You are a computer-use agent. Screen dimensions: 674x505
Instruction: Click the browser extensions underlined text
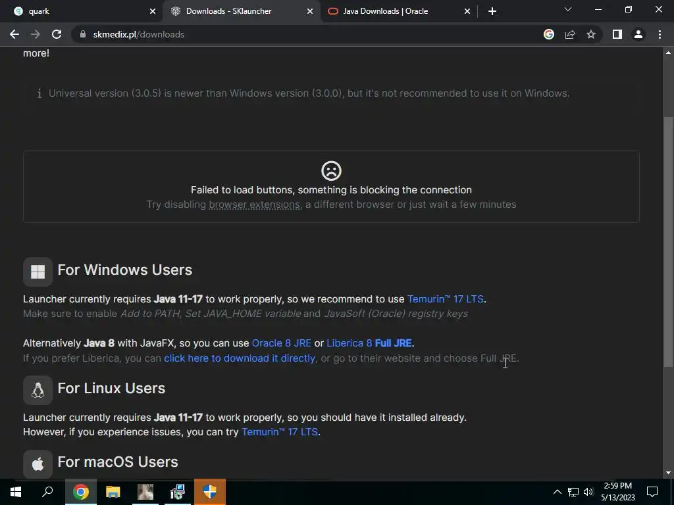(x=254, y=204)
